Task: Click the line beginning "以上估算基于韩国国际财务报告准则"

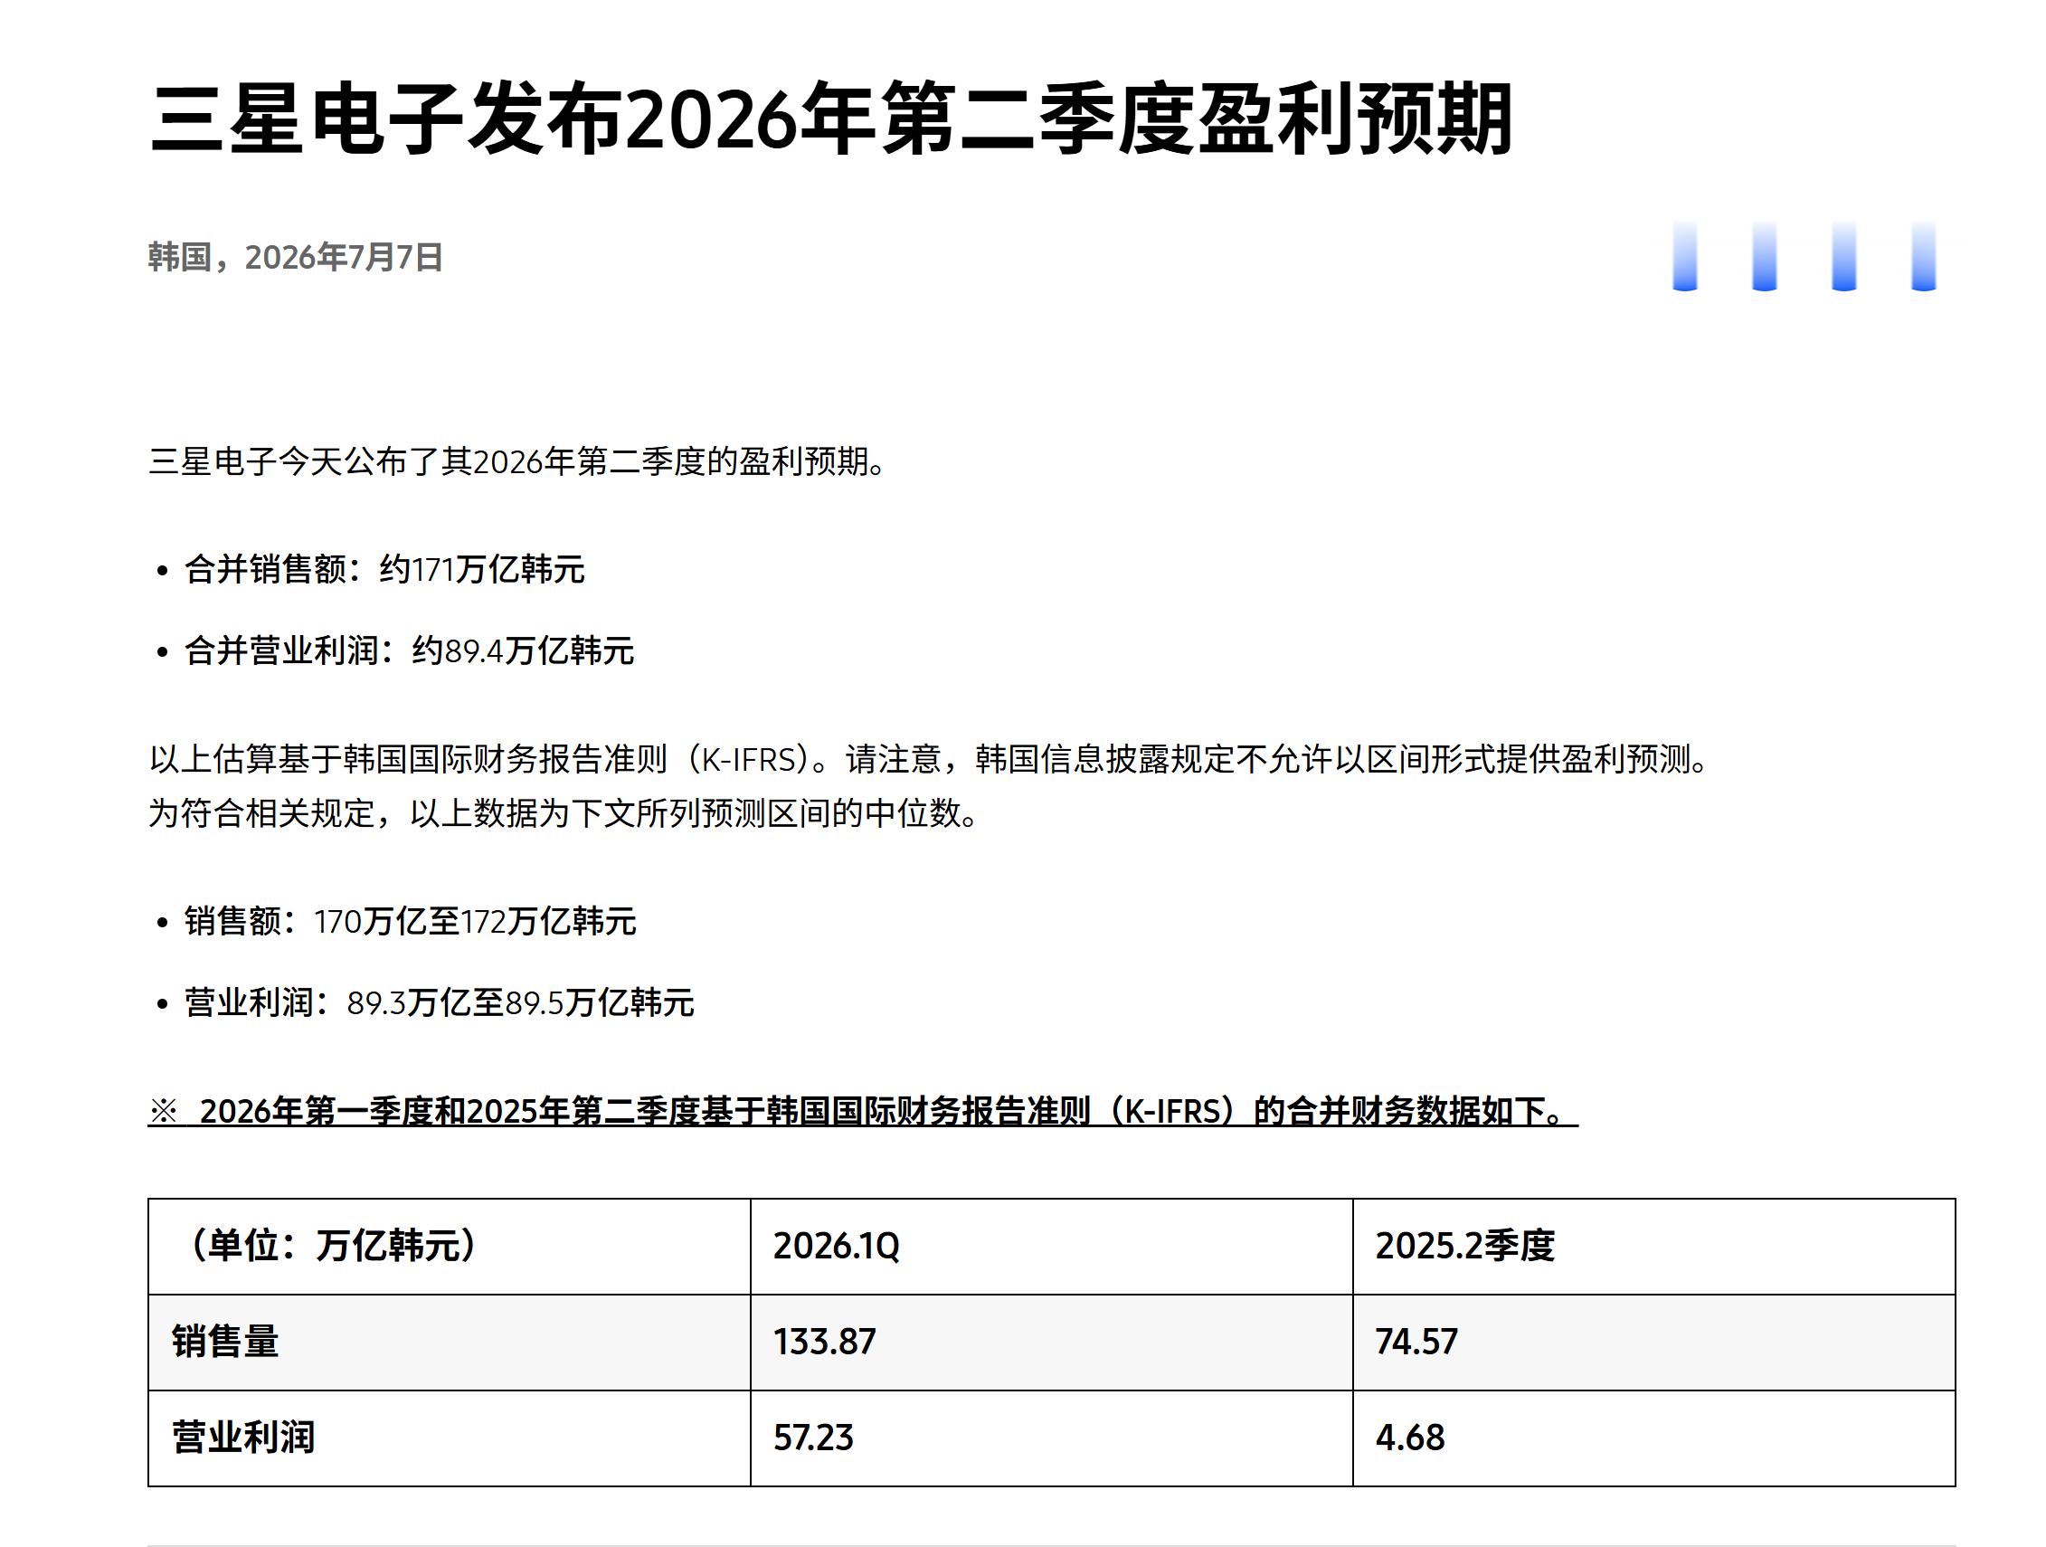Action: point(930,759)
